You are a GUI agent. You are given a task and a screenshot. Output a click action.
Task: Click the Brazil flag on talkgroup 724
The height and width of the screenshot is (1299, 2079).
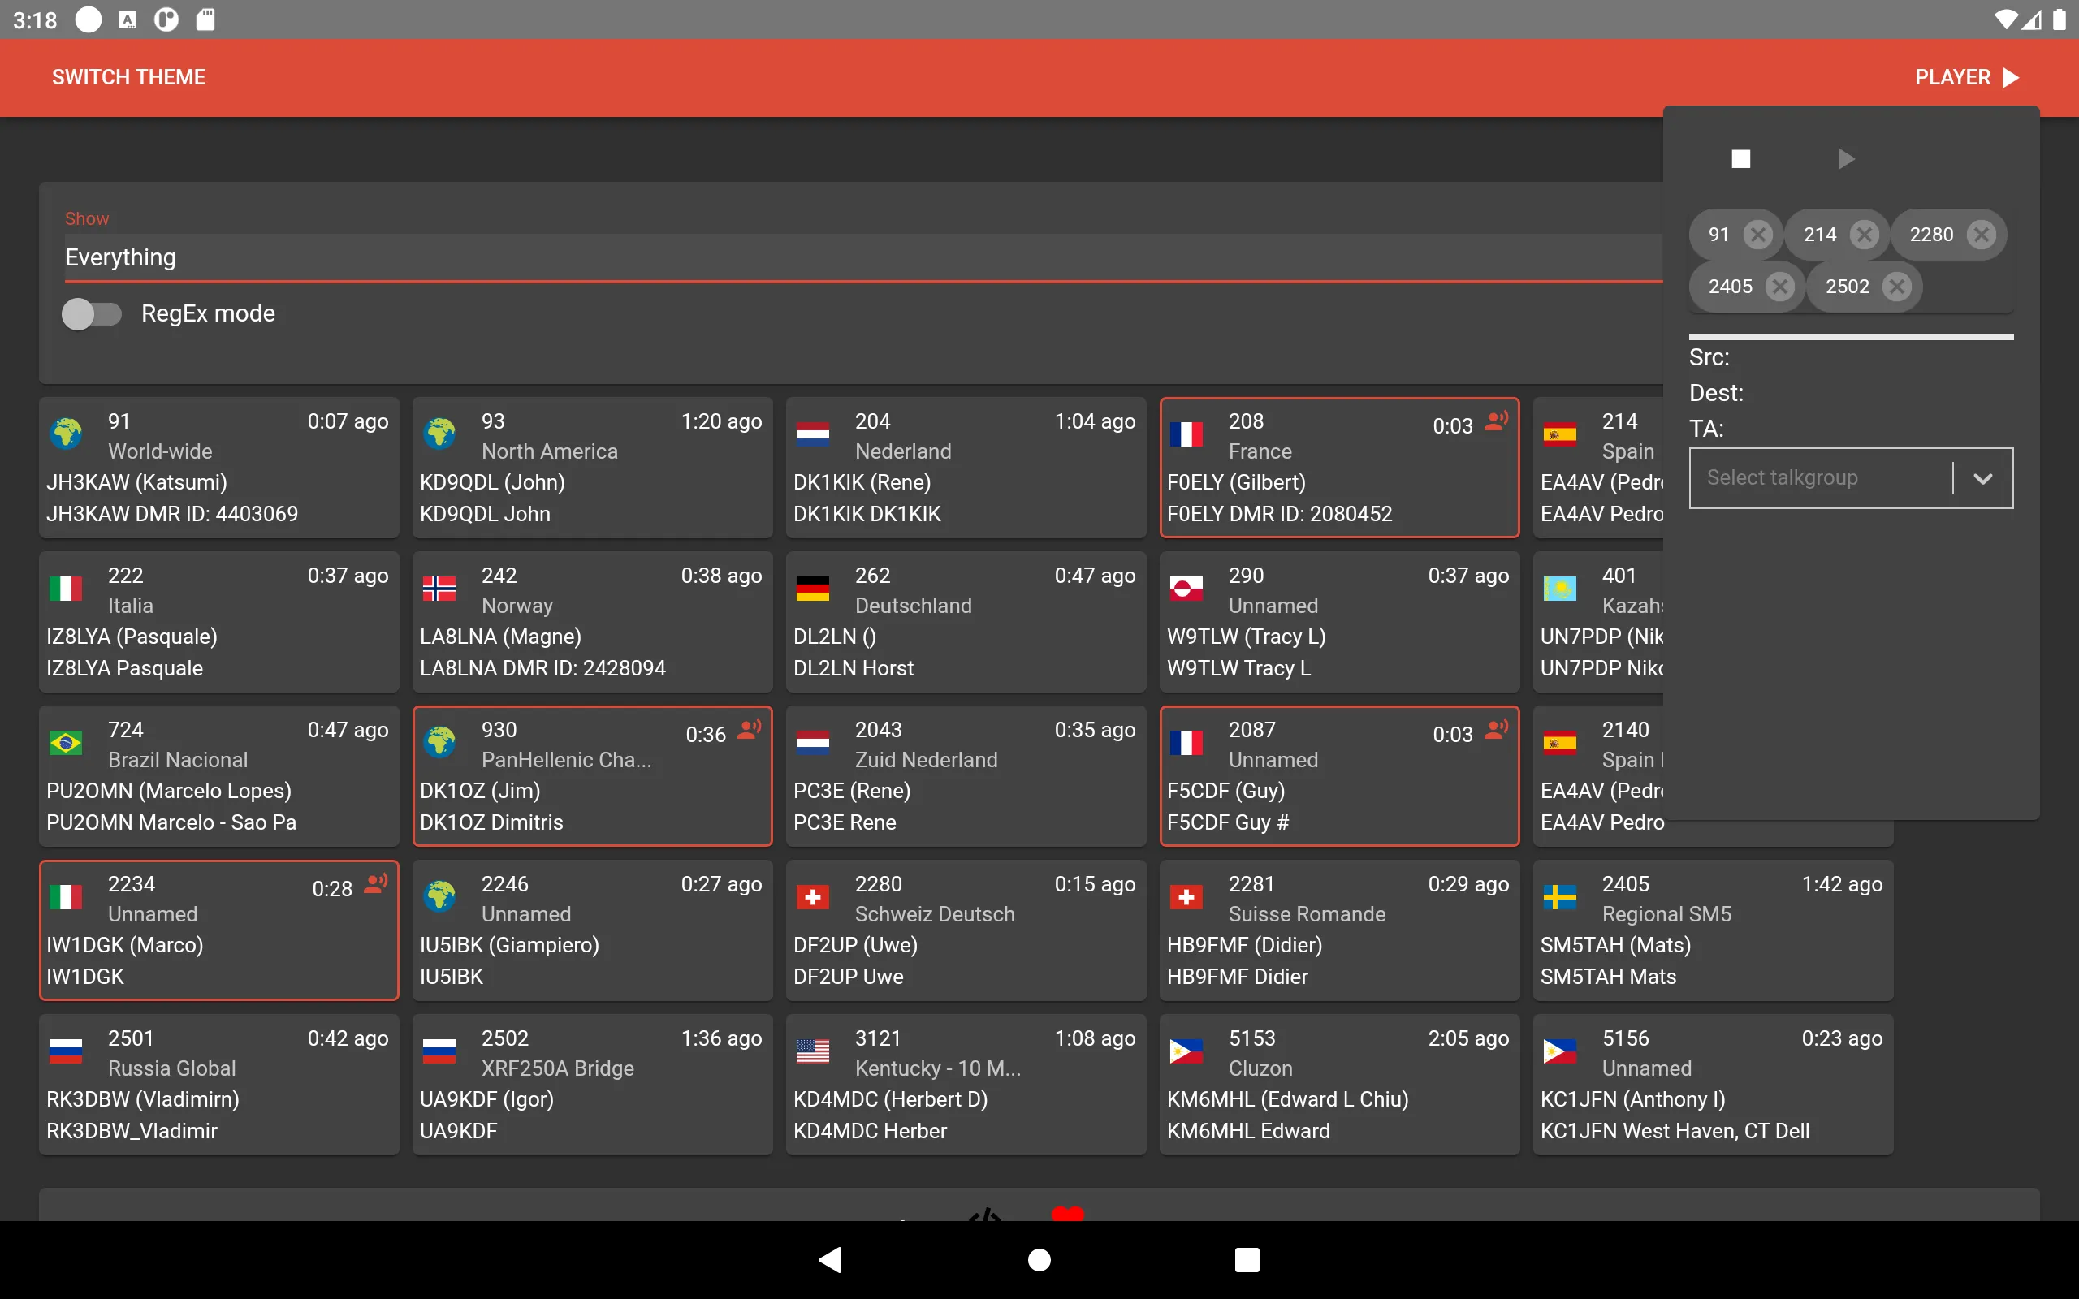(66, 742)
